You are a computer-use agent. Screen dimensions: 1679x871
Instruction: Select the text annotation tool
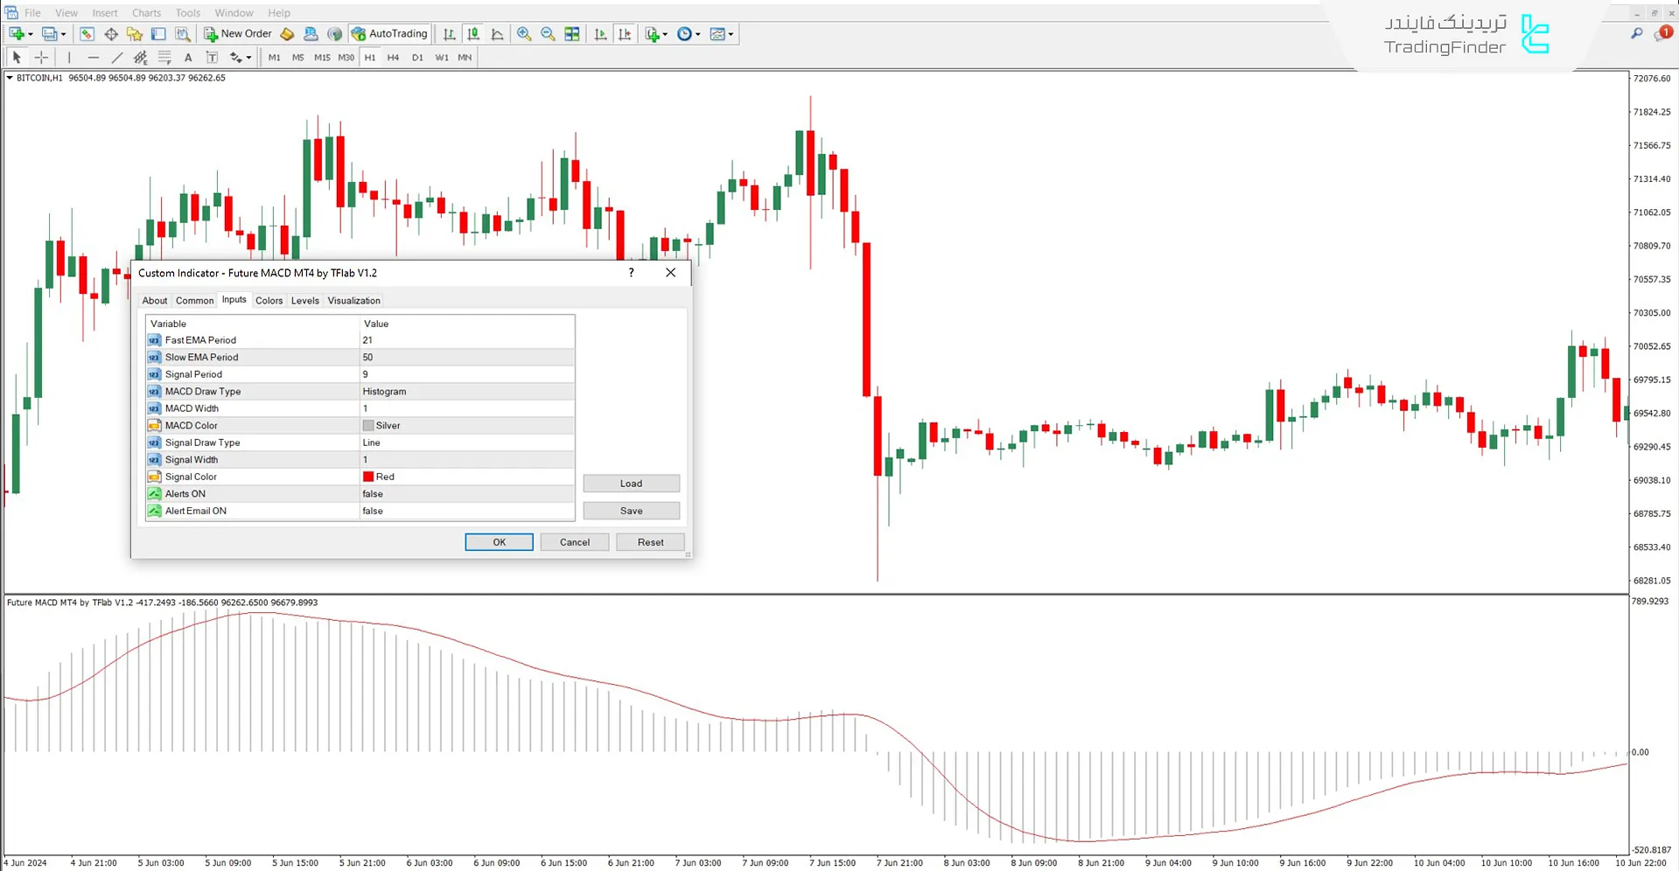click(x=188, y=57)
